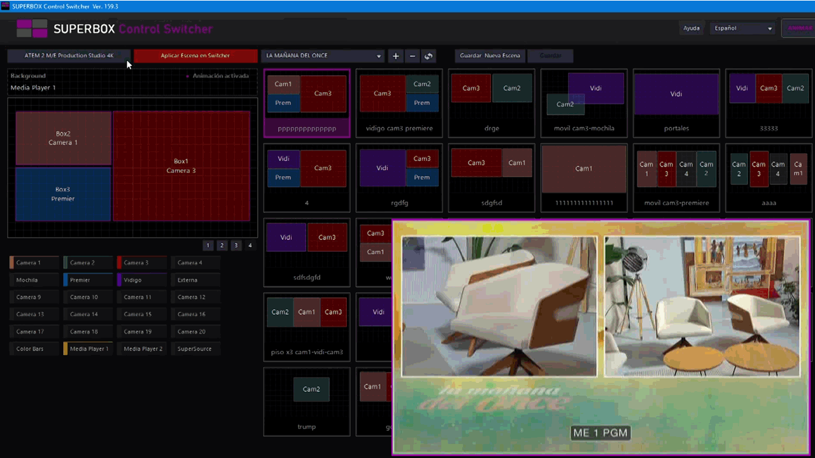Select the Media Player 2 source

(141, 349)
